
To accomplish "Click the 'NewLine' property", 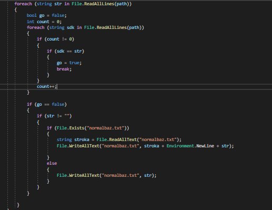I will 205,146.
